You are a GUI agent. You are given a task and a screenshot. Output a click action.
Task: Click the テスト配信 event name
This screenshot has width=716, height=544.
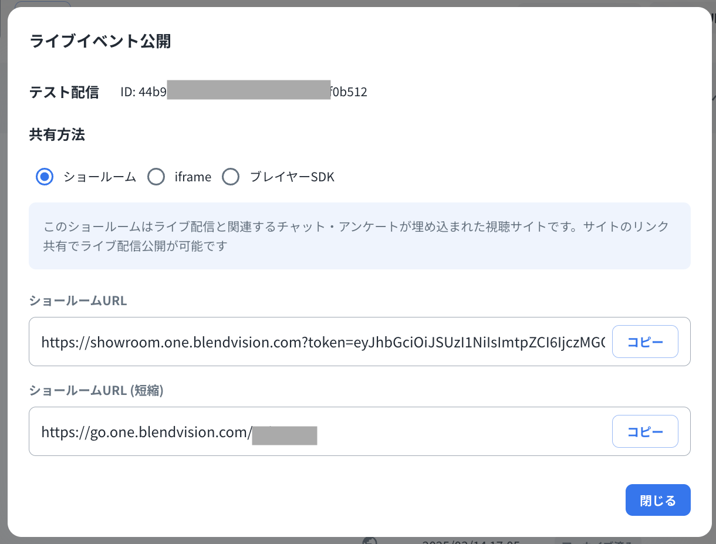pos(65,92)
